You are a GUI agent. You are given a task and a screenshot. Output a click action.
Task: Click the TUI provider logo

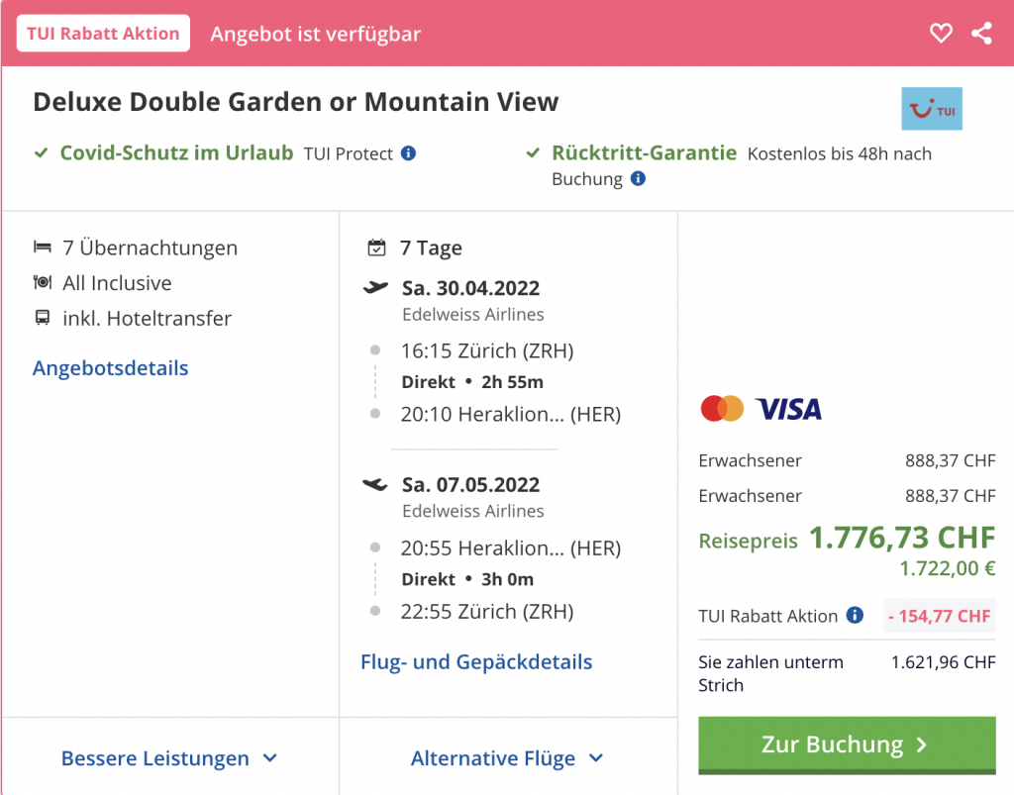(931, 109)
